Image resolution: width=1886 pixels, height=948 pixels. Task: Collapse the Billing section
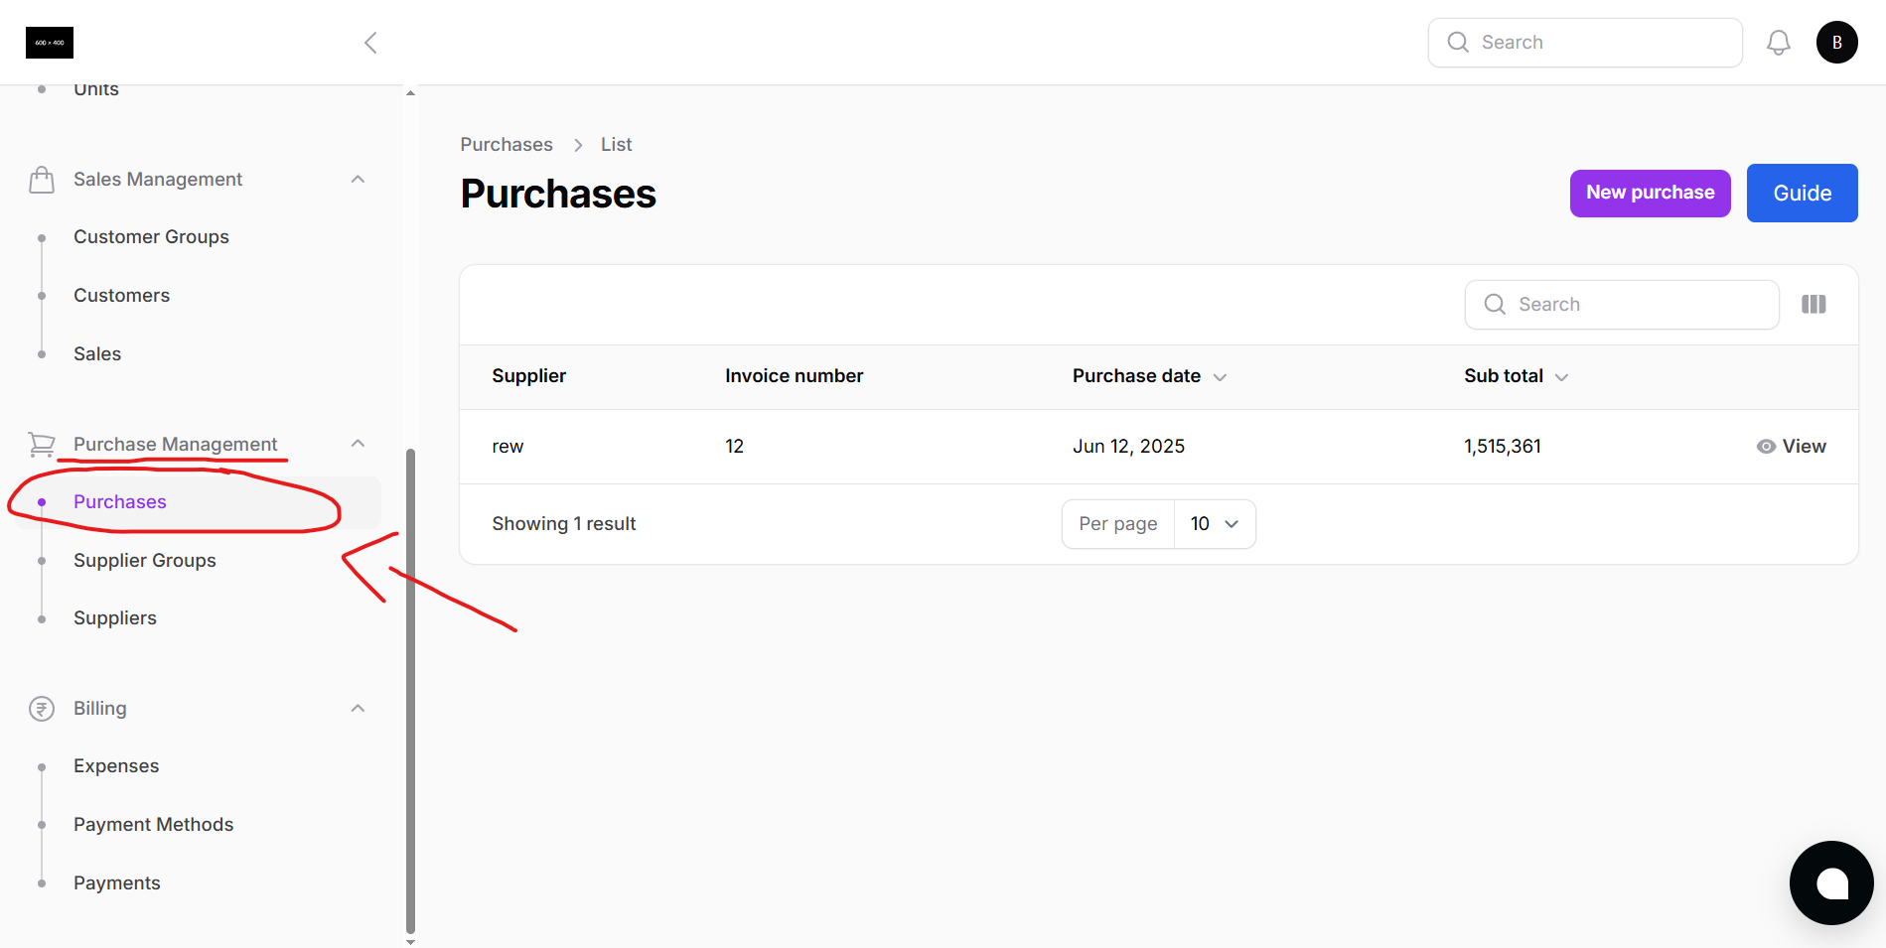tap(359, 709)
